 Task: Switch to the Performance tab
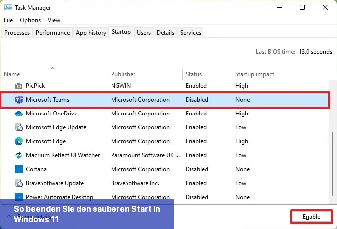tap(53, 33)
